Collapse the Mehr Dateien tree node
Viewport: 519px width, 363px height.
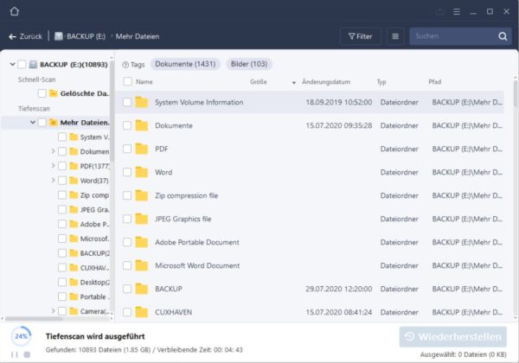(33, 123)
